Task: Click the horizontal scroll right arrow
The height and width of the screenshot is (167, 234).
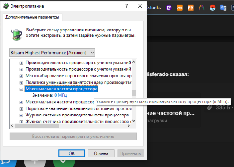Action: pos(129,126)
